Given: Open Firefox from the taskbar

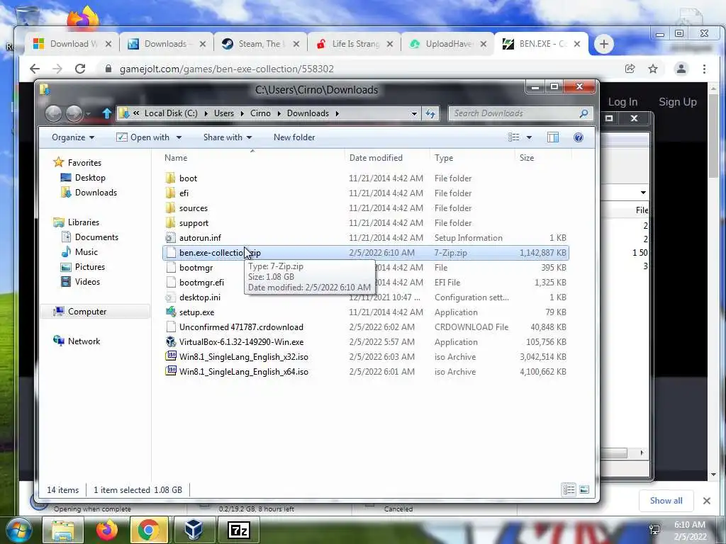Looking at the screenshot, I should click(x=107, y=530).
